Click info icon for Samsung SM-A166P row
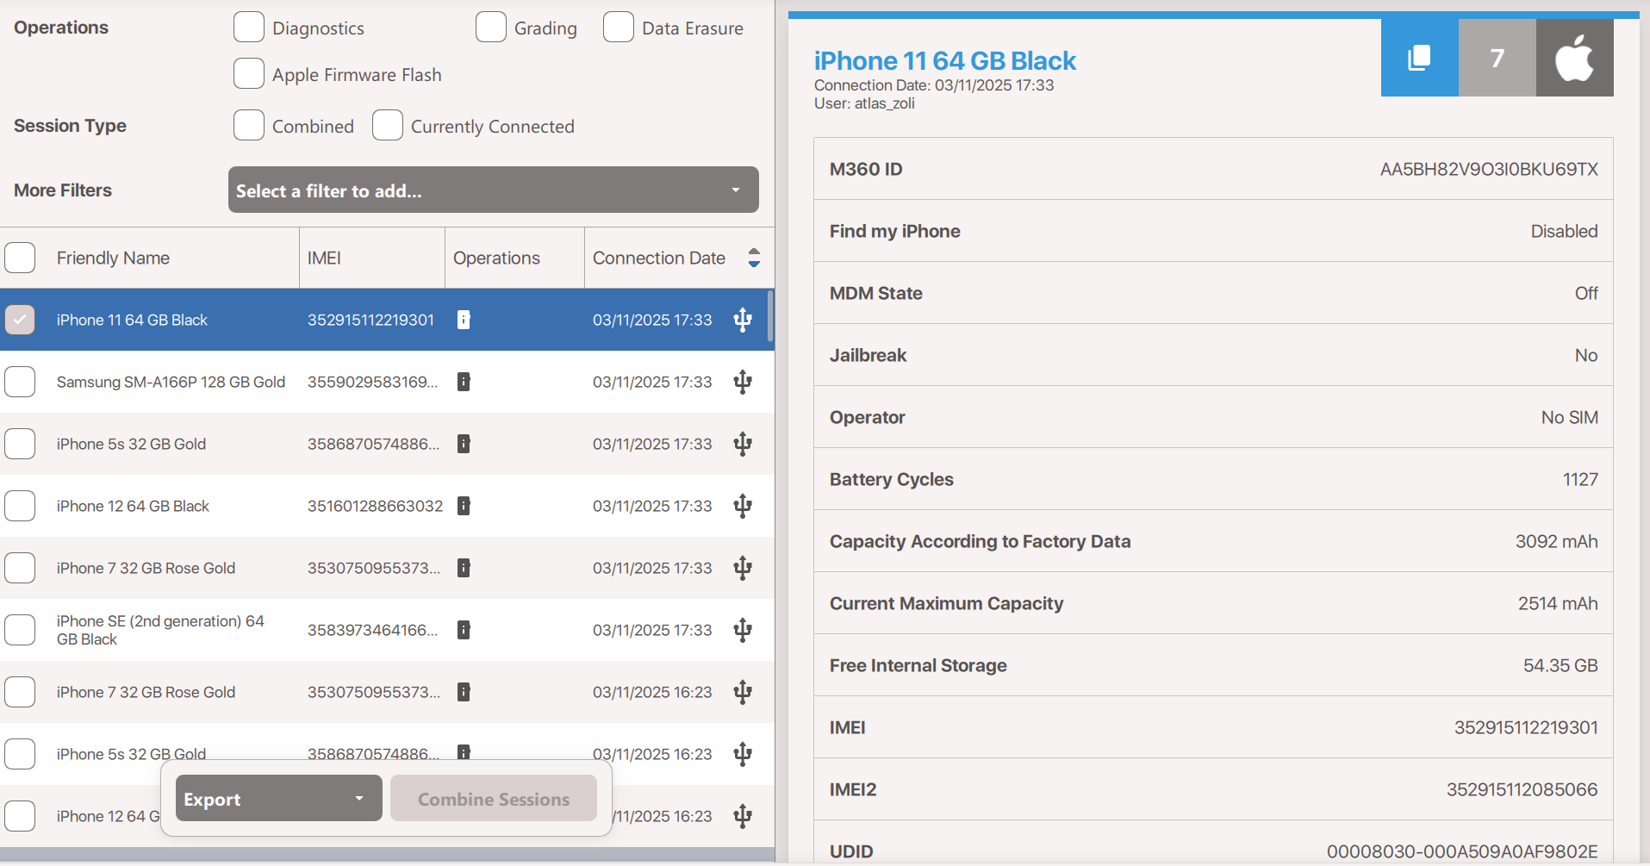 [x=464, y=382]
